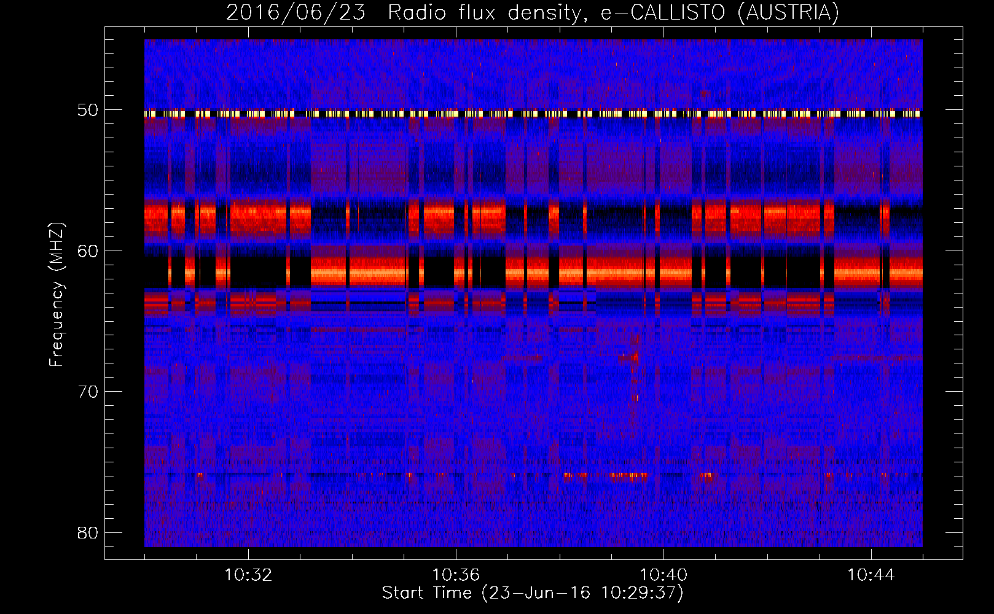The width and height of the screenshot is (994, 614).
Task: Click the 10:36 time tick label
Action: click(456, 575)
